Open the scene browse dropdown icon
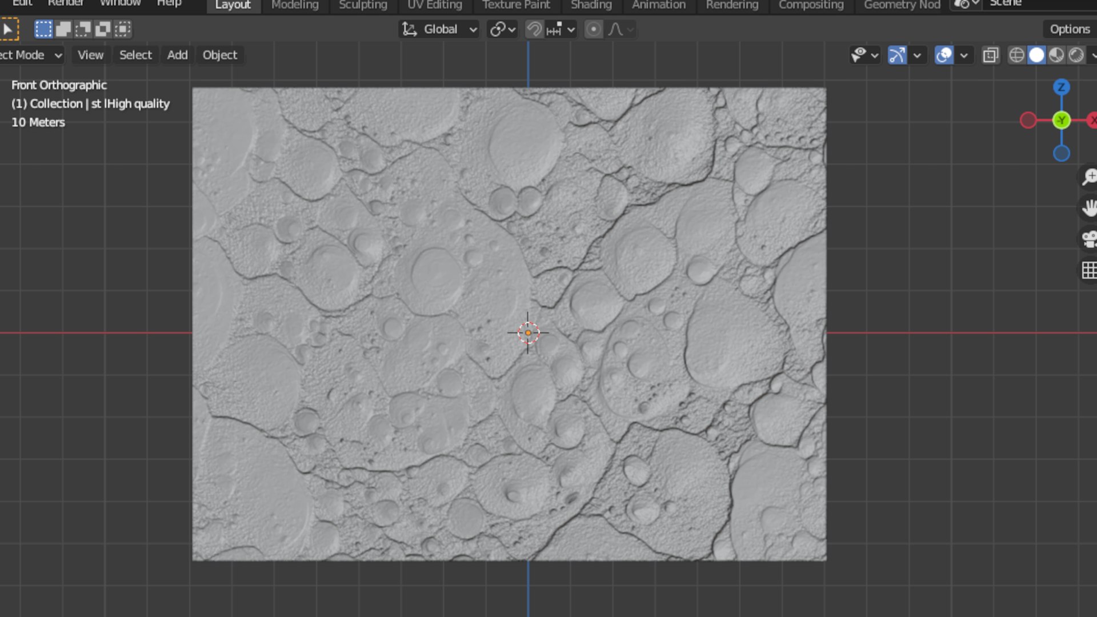 [966, 5]
